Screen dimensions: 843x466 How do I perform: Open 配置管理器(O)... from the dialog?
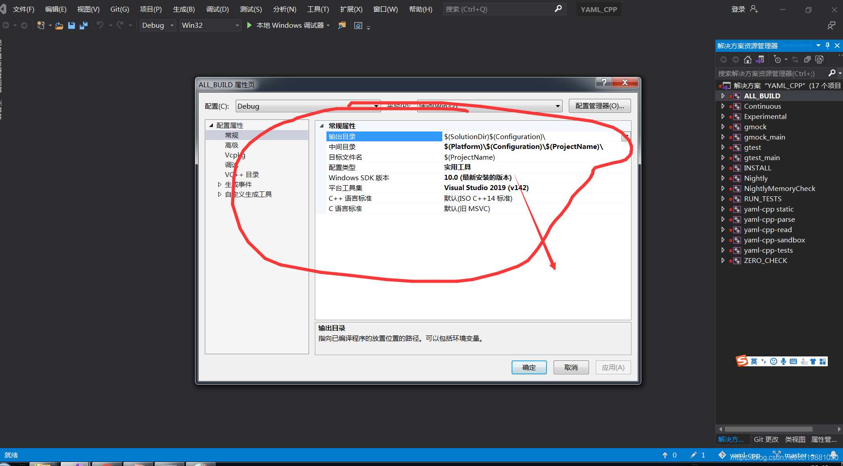tap(600, 106)
